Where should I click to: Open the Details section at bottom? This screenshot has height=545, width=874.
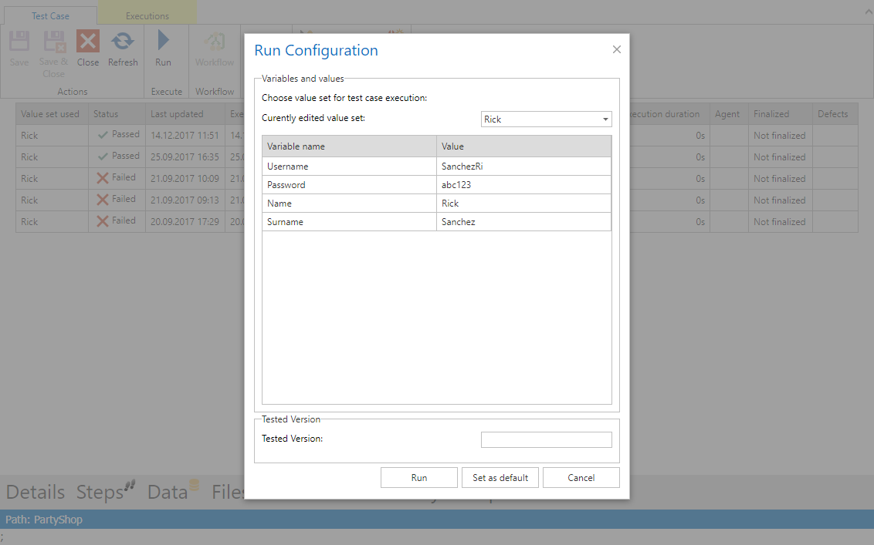(36, 492)
